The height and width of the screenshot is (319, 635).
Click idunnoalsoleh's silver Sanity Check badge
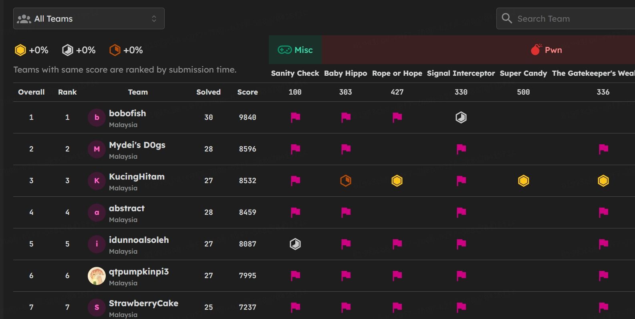(295, 244)
